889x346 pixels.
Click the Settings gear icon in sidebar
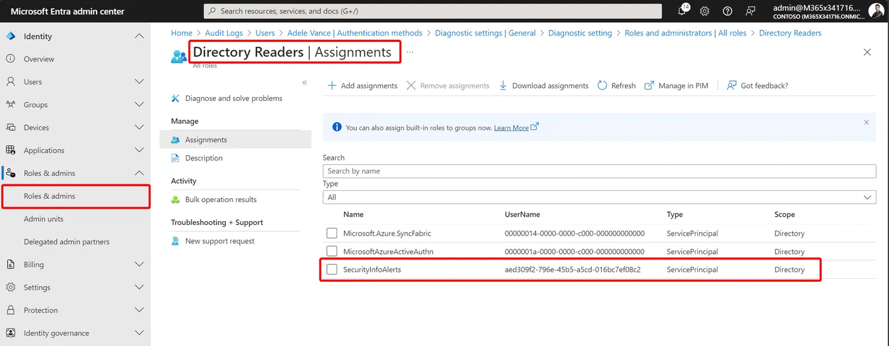pos(11,287)
